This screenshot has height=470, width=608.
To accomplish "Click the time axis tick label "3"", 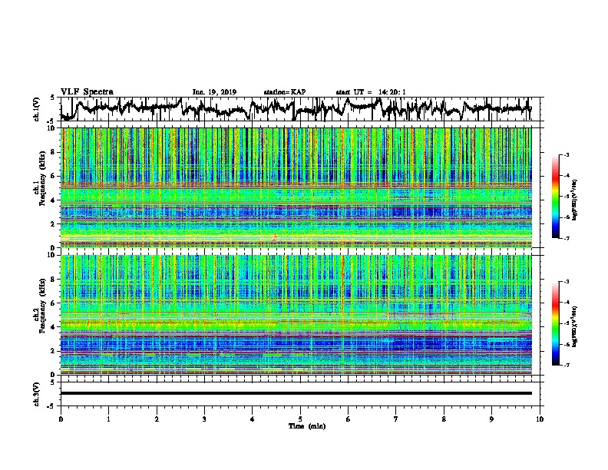I will point(204,419).
